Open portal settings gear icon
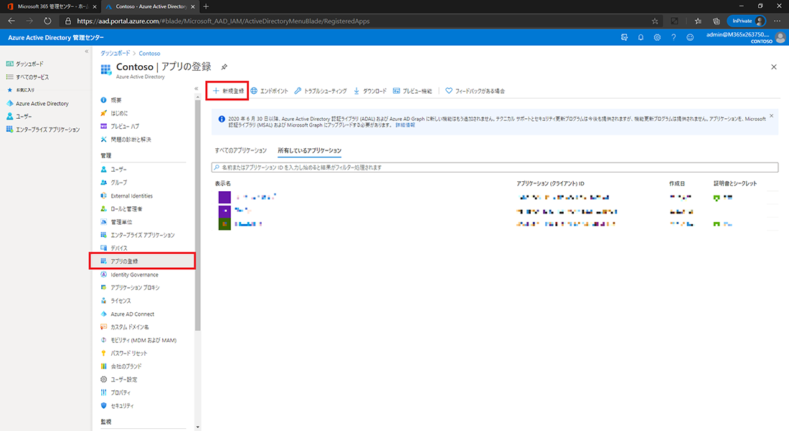This screenshot has width=789, height=431. pyautogui.click(x=657, y=37)
